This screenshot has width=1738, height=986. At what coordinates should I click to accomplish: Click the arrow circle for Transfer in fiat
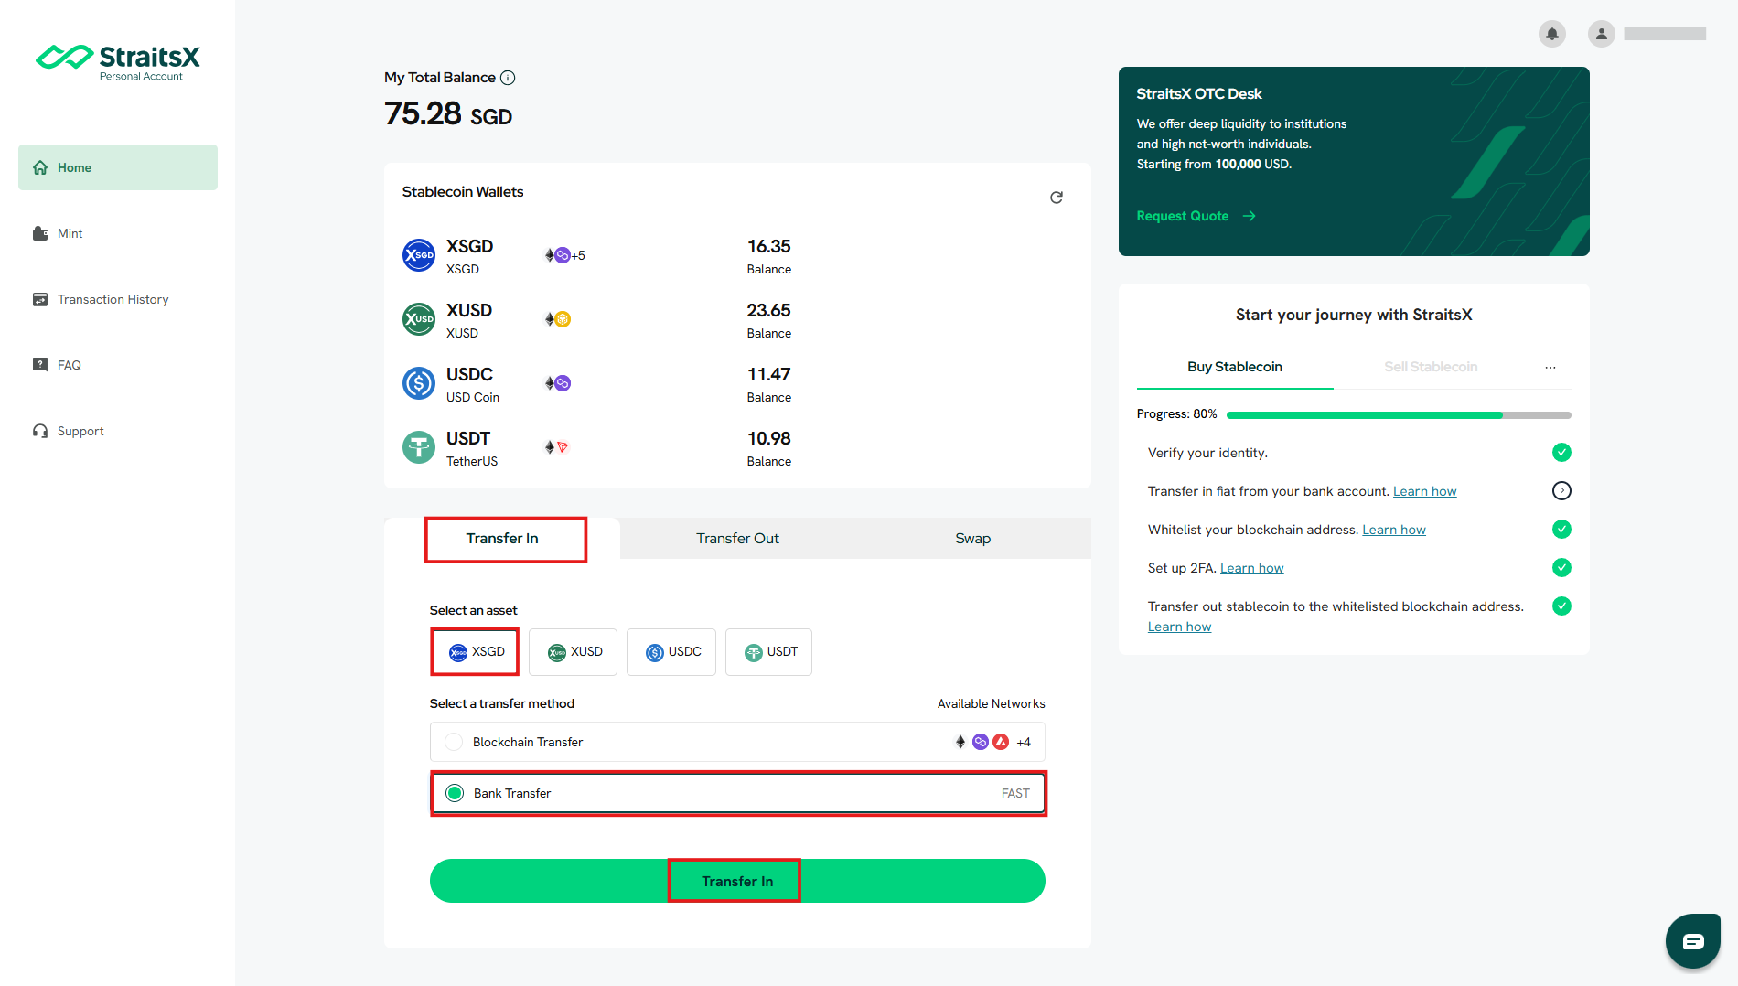click(1561, 491)
